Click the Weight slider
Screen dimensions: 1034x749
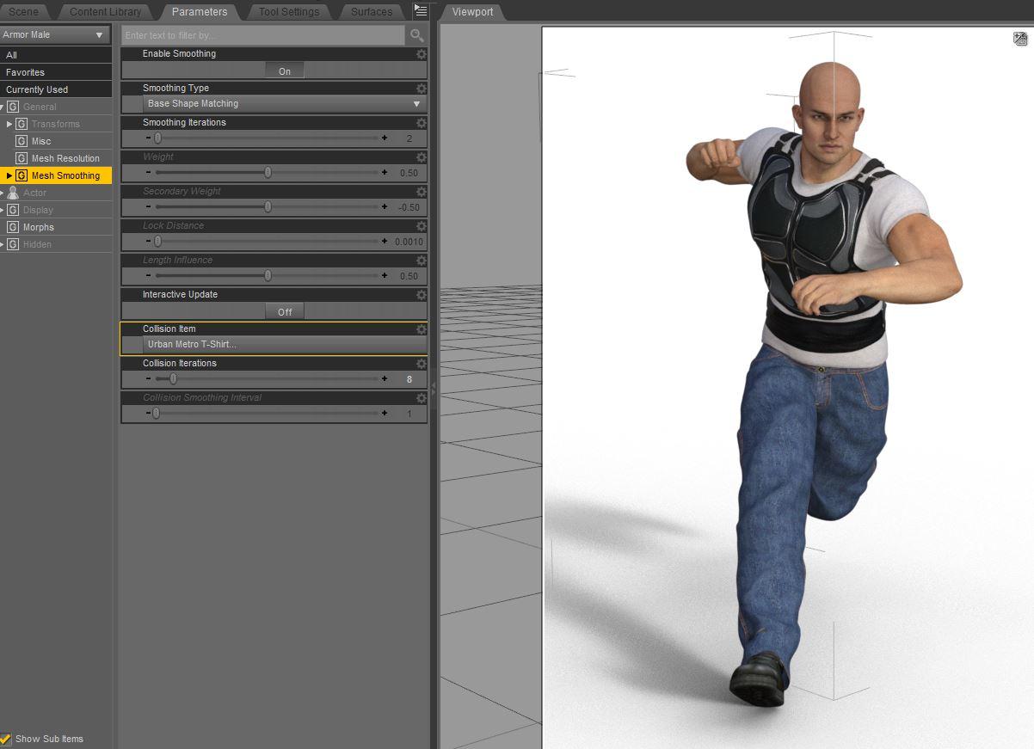267,173
